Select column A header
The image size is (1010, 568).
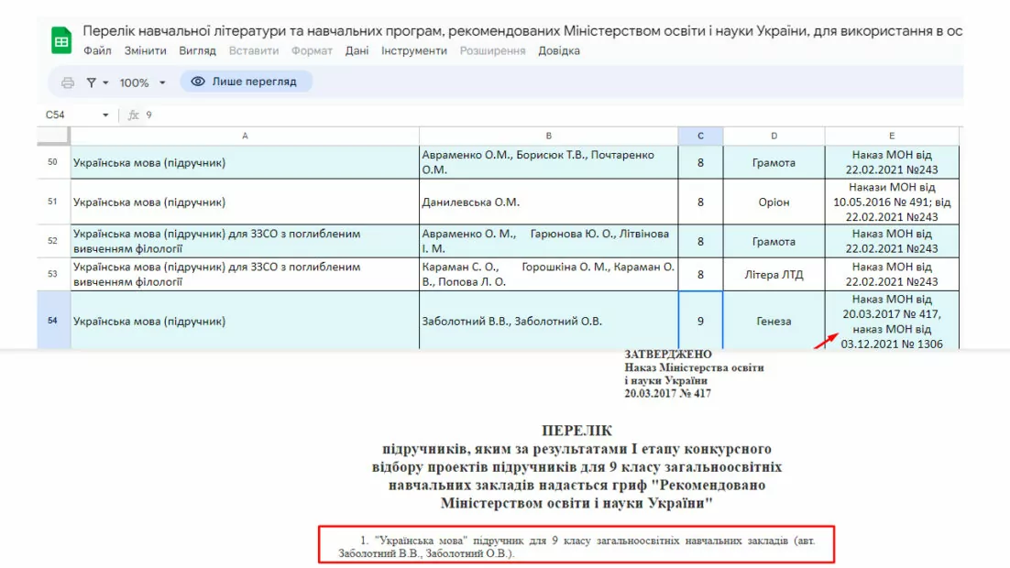pyautogui.click(x=245, y=136)
